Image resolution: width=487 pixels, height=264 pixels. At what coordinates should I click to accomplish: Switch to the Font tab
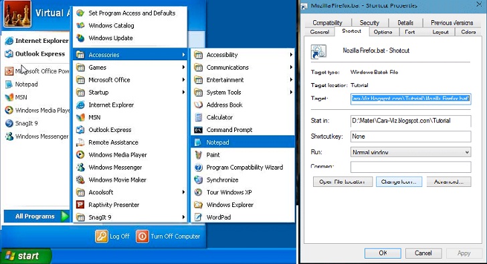409,31
